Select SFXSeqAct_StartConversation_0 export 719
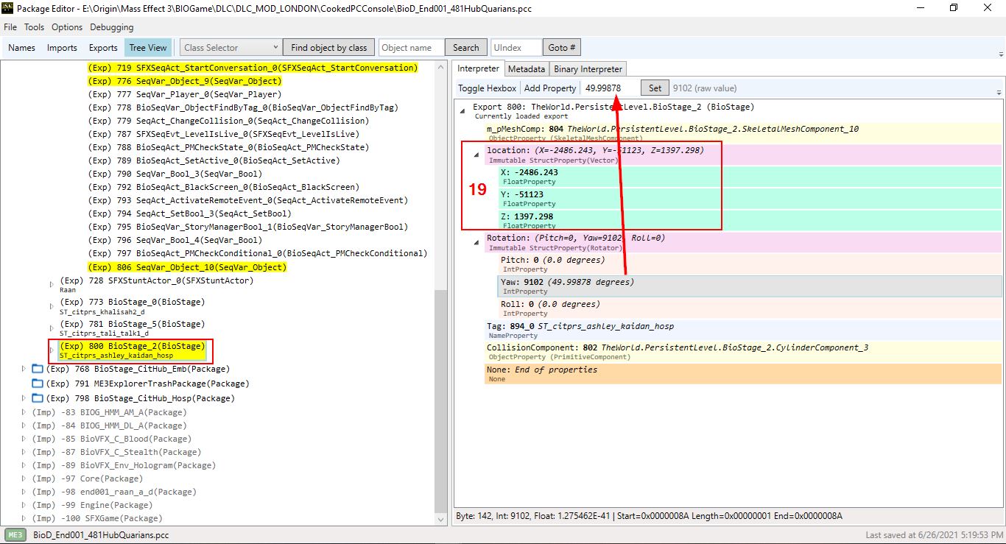This screenshot has width=1006, height=544. pyautogui.click(x=253, y=68)
